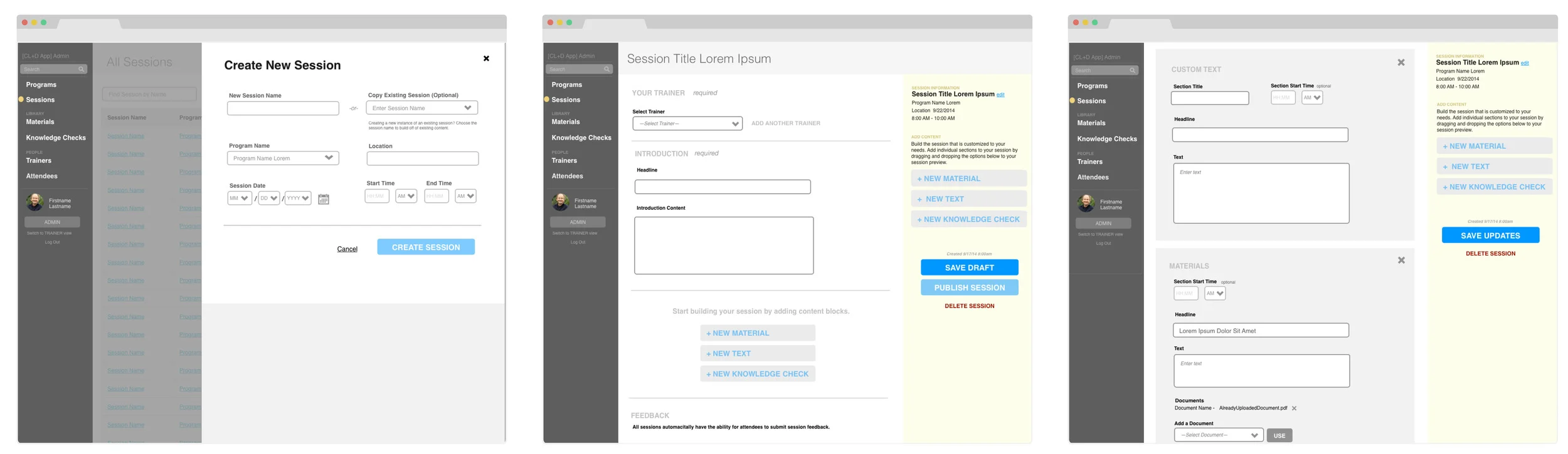Screen dimensions: 1568x454
Task: Open AM dropdown in Materials section
Action: point(1215,293)
